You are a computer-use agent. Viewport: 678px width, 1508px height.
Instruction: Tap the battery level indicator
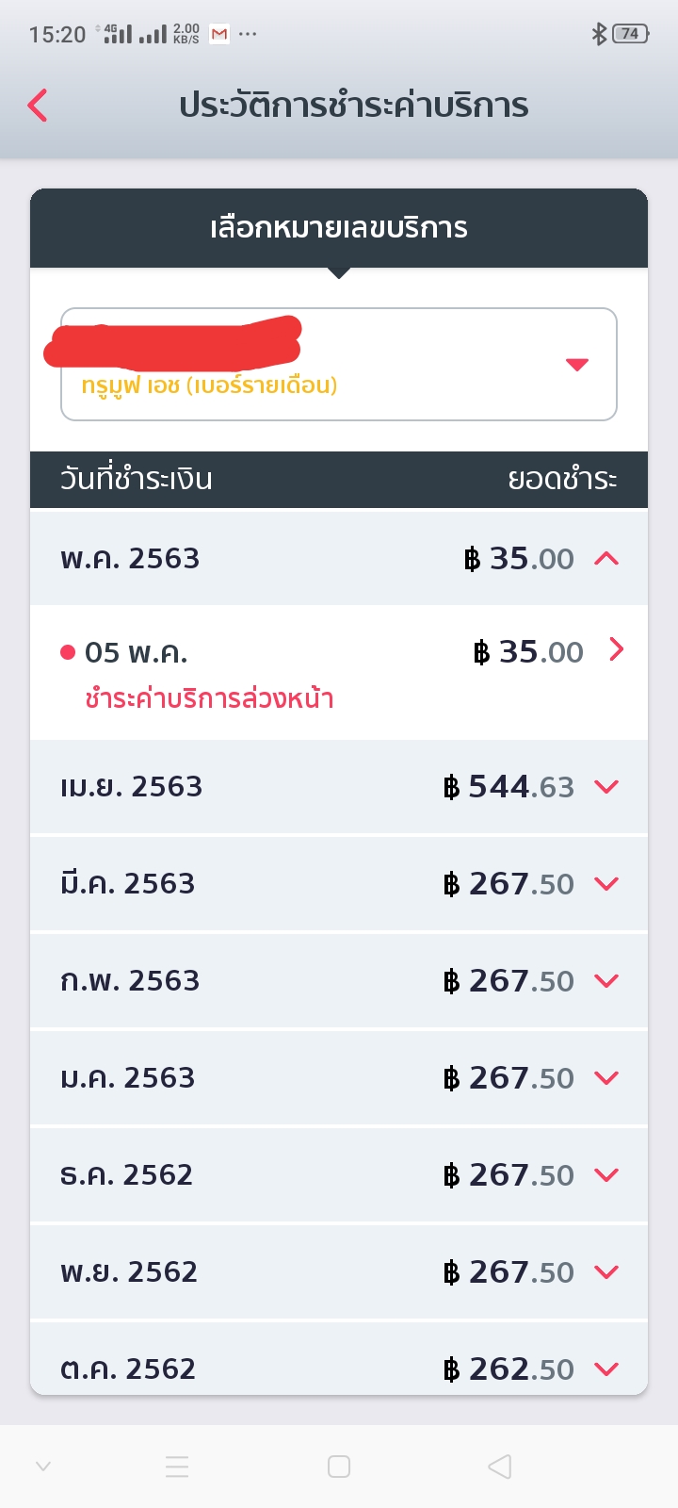click(630, 34)
